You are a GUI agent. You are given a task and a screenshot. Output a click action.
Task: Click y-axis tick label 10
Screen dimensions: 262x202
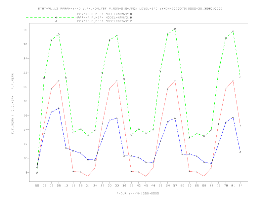26,158
